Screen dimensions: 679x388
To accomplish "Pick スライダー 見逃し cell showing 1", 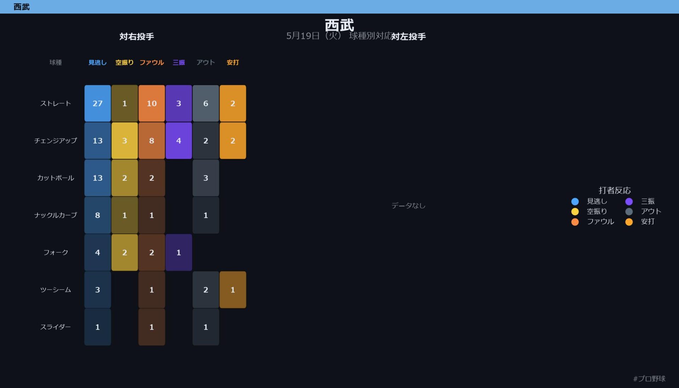I will point(98,327).
